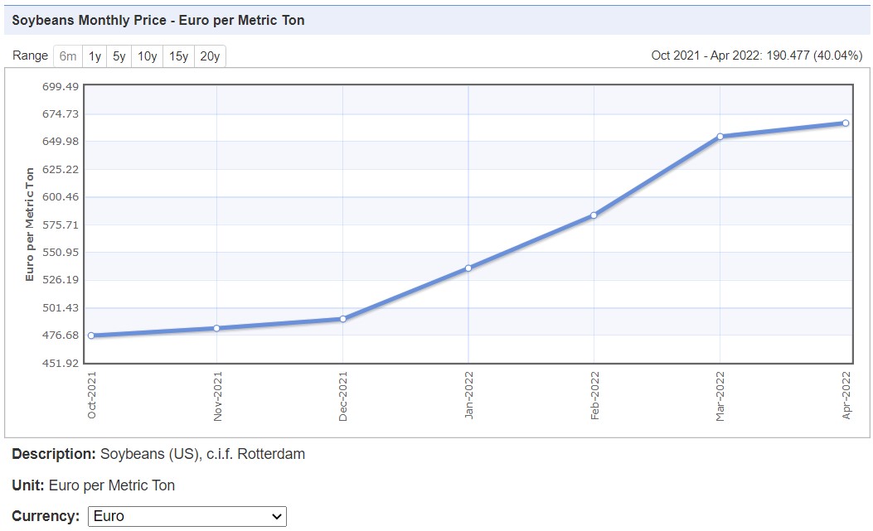Click the Soybeans (US), c.i.f. Rotterdam description
The height and width of the screenshot is (531, 873).
(x=202, y=454)
